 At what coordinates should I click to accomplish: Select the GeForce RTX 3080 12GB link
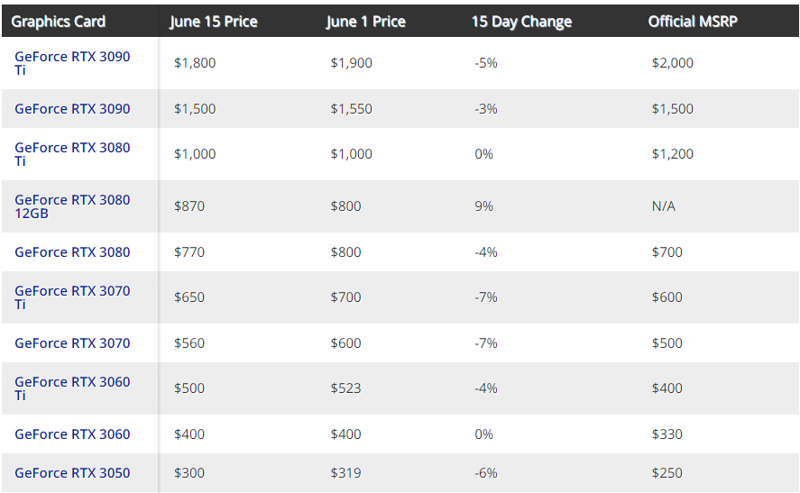pyautogui.click(x=72, y=206)
